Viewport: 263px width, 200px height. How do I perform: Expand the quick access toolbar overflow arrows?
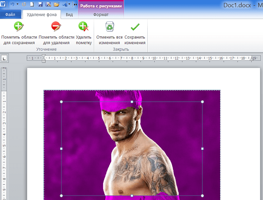pos(75,4)
